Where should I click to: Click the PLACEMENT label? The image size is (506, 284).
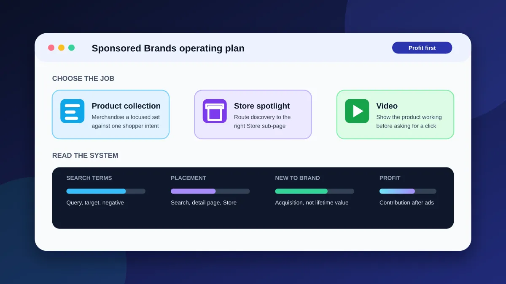tap(188, 178)
